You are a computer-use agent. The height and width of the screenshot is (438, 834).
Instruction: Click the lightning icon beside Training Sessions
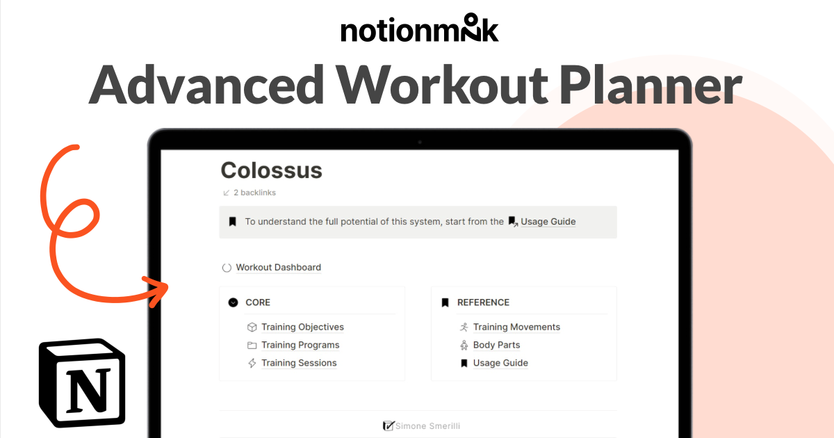252,363
